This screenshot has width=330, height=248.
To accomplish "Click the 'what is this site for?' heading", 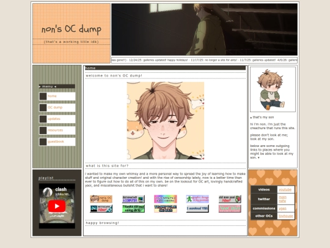I will coord(107,166).
